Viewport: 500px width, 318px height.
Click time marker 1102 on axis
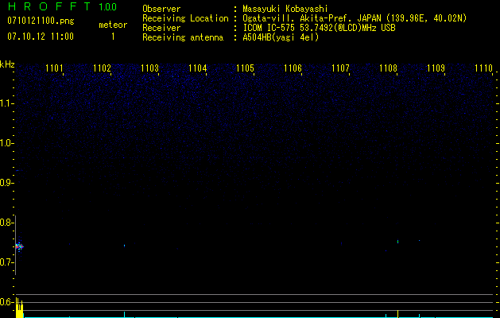(102, 68)
